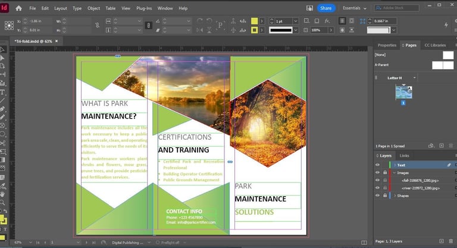Screen dimensions: 457x248
Task: Click the constrain proportions chain link icon
Action: pyautogui.click(x=97, y=24)
